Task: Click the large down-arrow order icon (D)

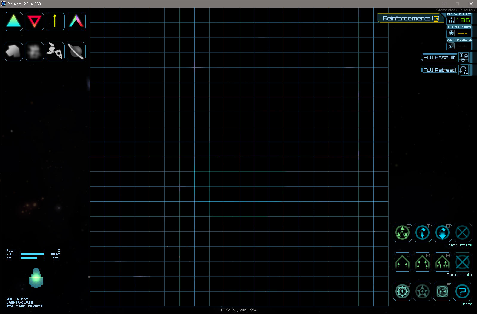Action: (442, 232)
